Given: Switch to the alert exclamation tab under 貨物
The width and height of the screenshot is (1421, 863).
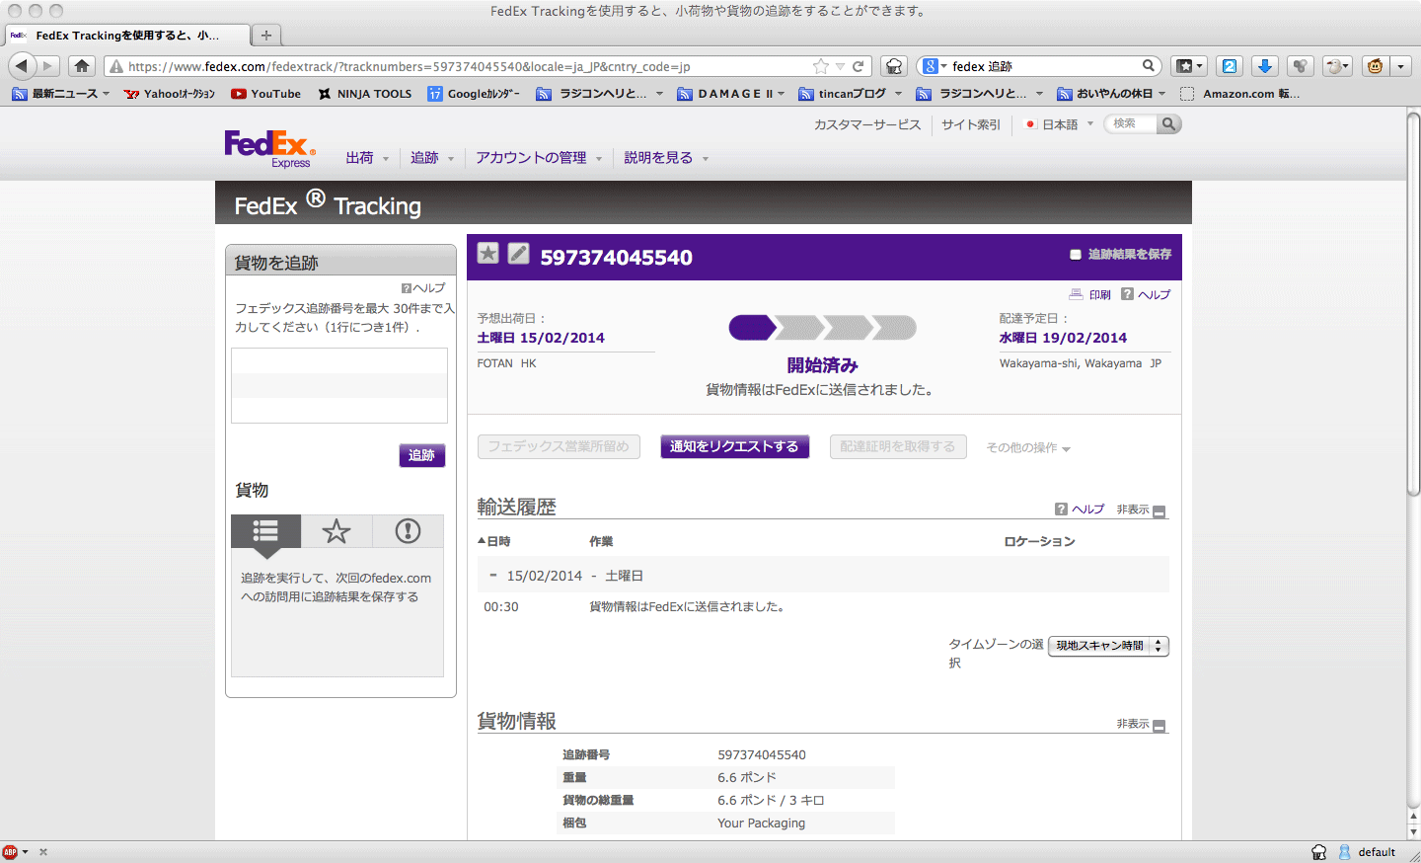Looking at the screenshot, I should coord(408,531).
